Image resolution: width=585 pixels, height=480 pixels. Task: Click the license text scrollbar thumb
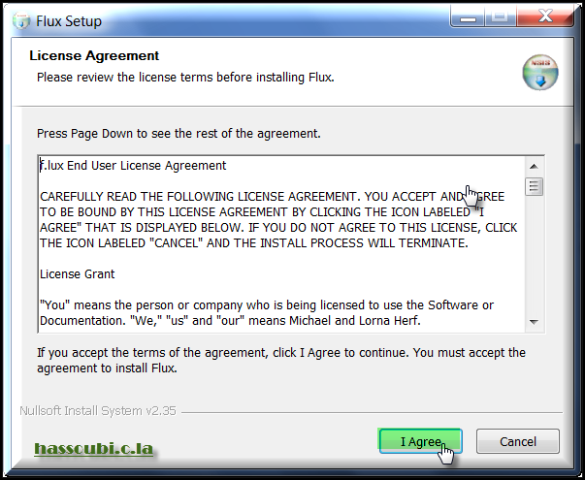534,186
